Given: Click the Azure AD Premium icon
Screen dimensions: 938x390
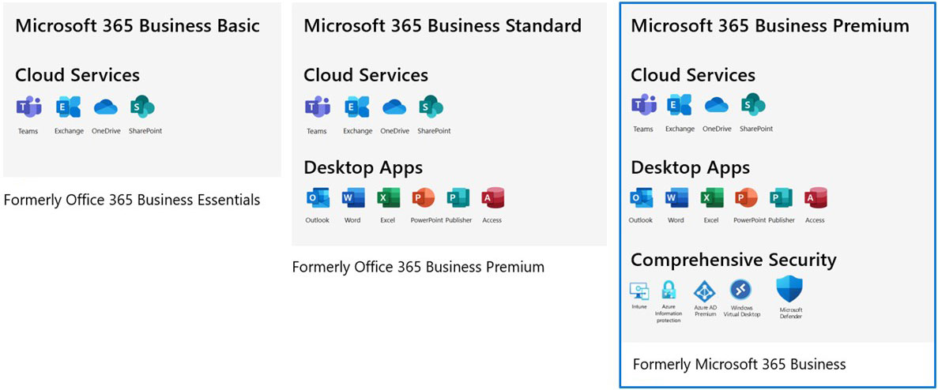Looking at the screenshot, I should tap(704, 291).
